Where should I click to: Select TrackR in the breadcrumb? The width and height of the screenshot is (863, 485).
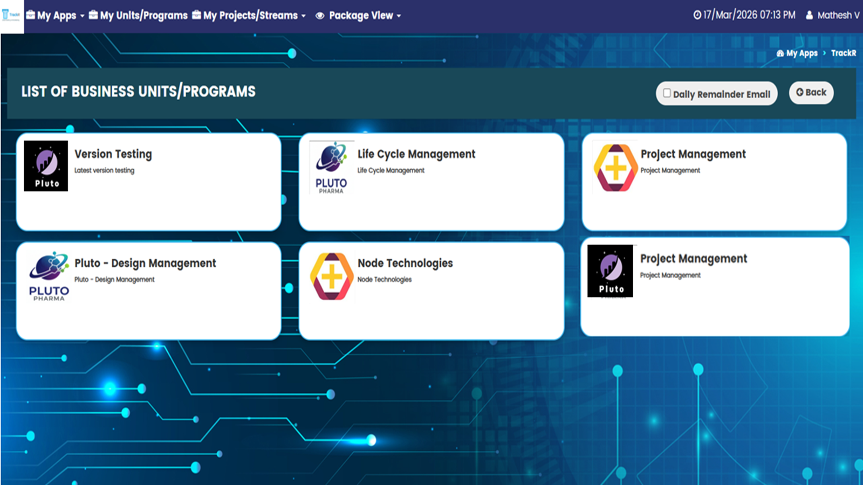tap(843, 53)
